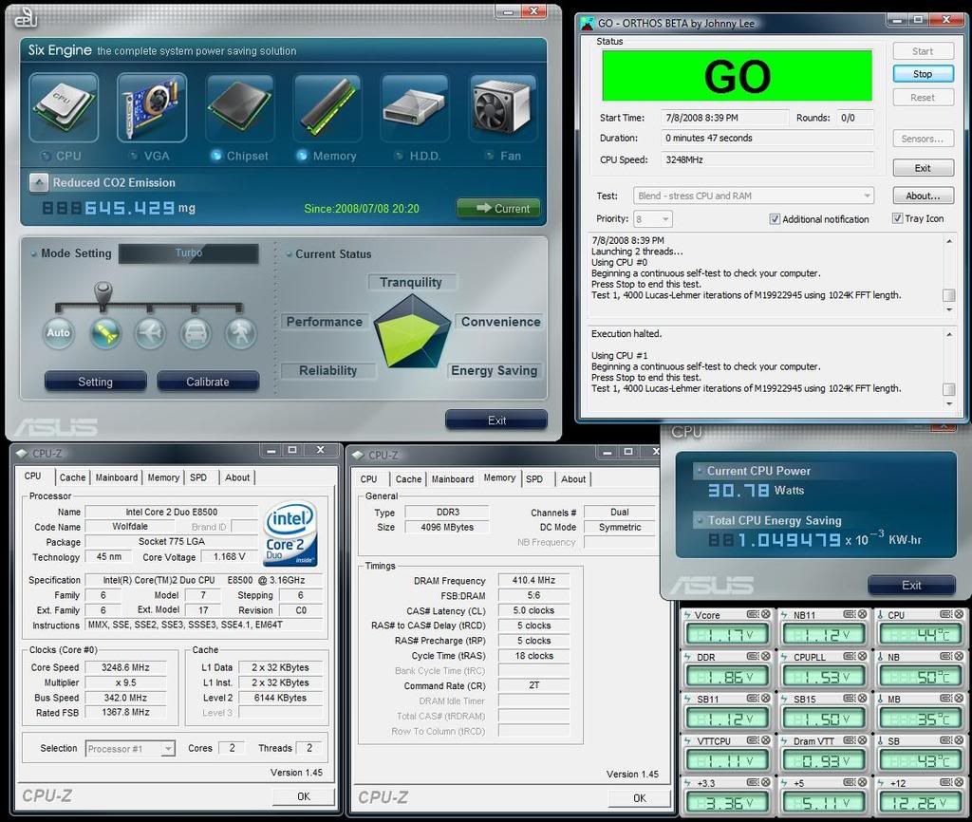Choose the Turbo rocket mode icon
This screenshot has width=972, height=822.
[x=105, y=333]
